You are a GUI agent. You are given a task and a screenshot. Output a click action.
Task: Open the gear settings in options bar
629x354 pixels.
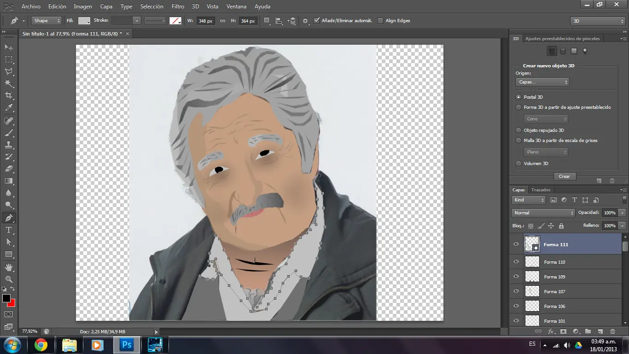pos(305,21)
